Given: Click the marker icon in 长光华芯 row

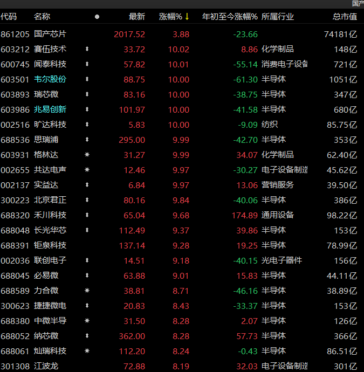Looking at the screenshot, I should pos(87,230).
